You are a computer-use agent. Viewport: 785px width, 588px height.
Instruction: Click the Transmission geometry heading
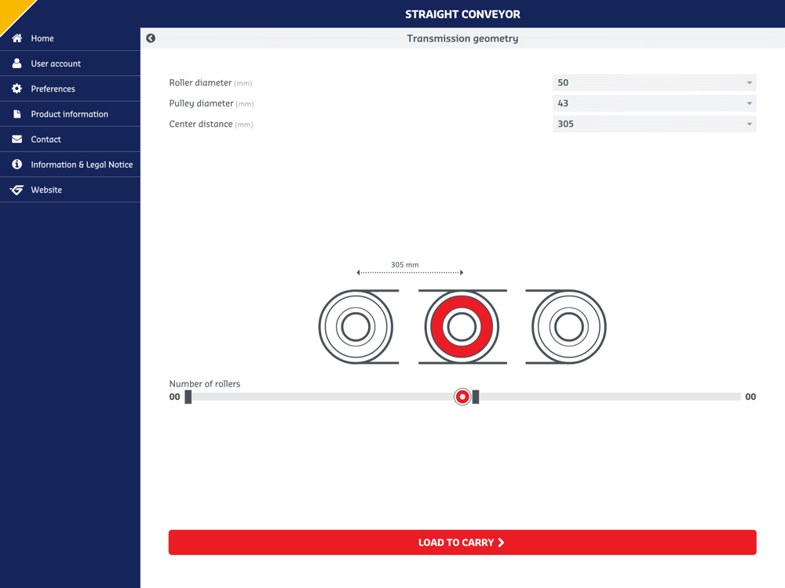click(x=462, y=38)
